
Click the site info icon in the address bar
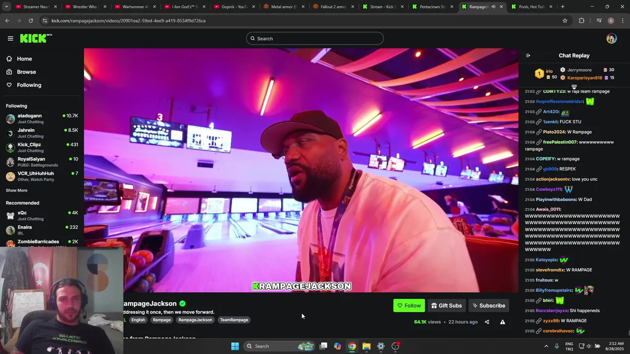coord(45,21)
